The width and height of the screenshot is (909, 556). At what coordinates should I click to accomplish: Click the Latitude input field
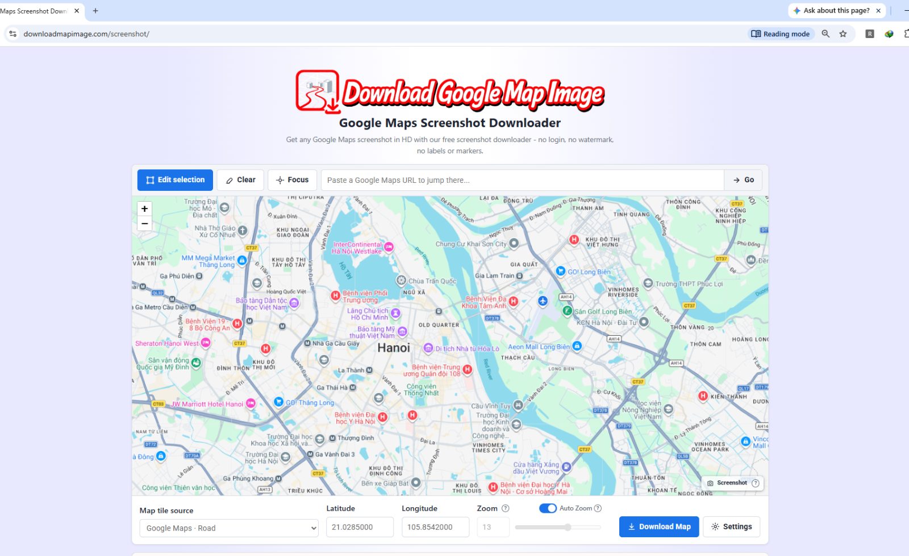coord(360,527)
